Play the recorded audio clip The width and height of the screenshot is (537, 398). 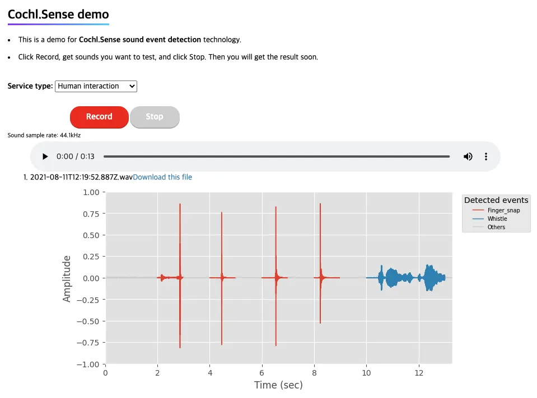45,157
